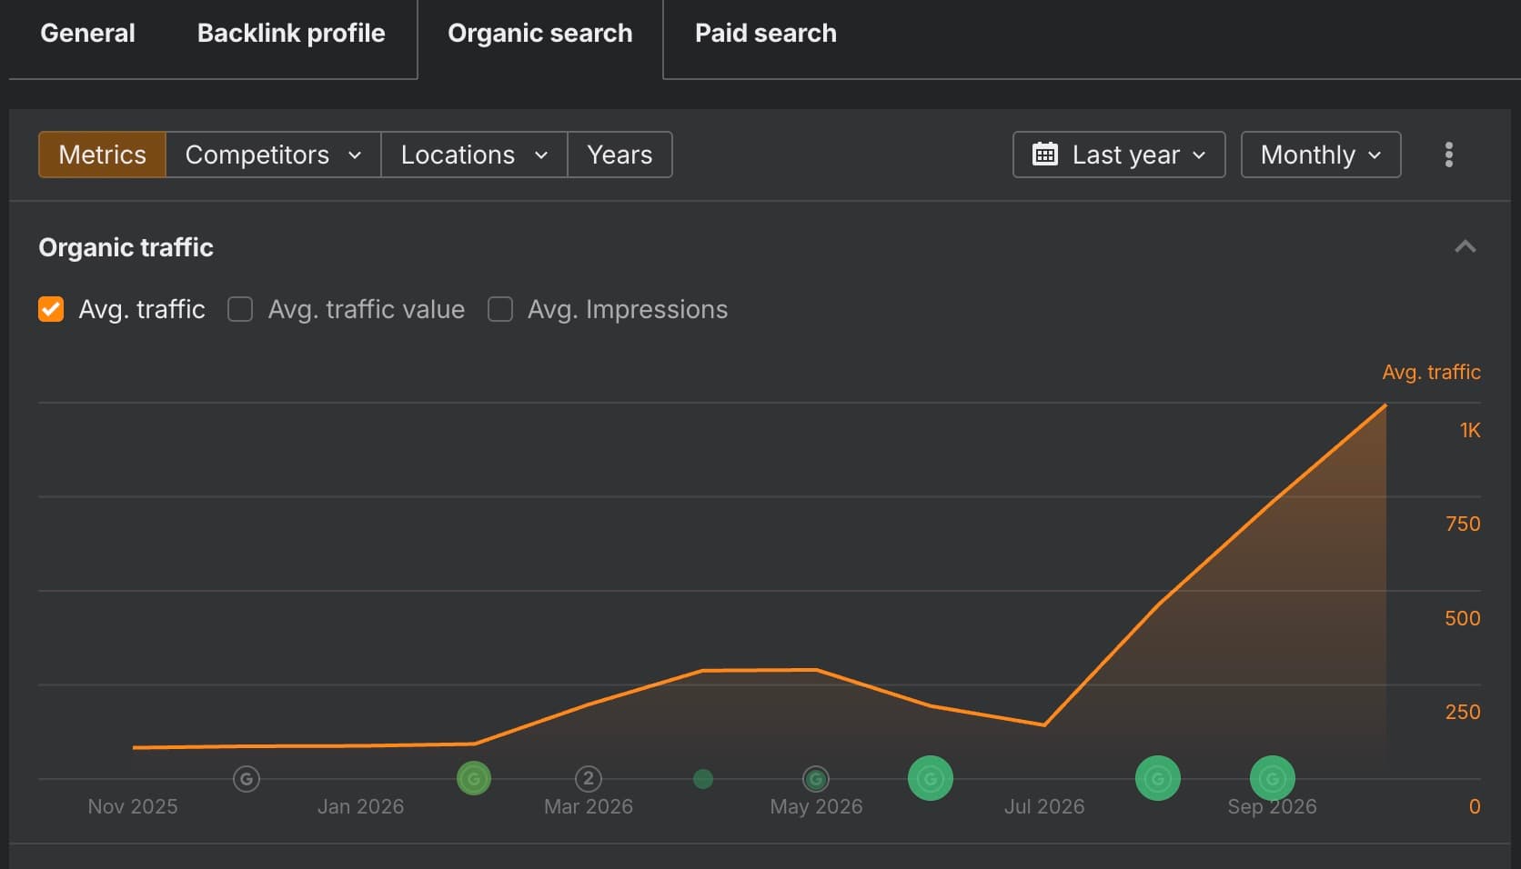
Task: Switch to the Paid search tab
Action: [766, 34]
